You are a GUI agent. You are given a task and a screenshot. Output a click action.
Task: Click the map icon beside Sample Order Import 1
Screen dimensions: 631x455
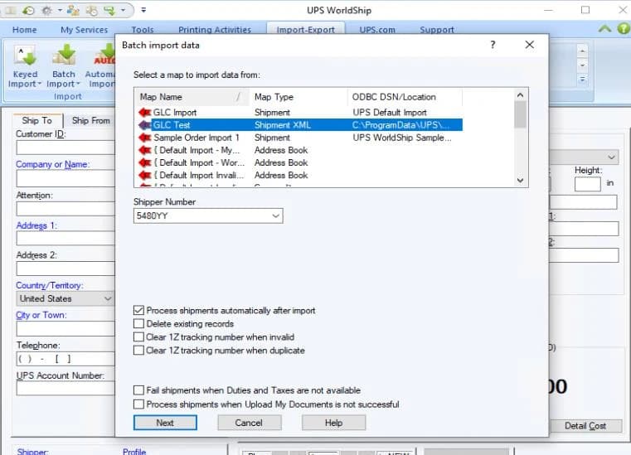pos(144,138)
